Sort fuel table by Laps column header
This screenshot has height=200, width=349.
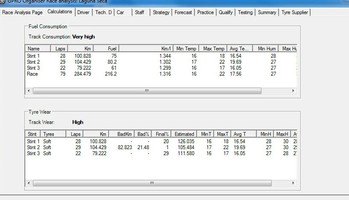tap(59, 49)
